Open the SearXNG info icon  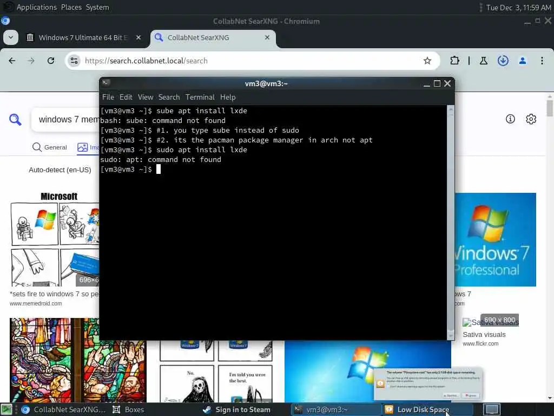click(x=510, y=119)
